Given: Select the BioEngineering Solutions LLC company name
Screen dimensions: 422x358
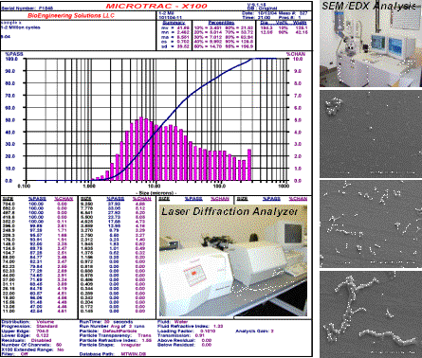Looking at the screenshot, I should pyautogui.click(x=71, y=15).
